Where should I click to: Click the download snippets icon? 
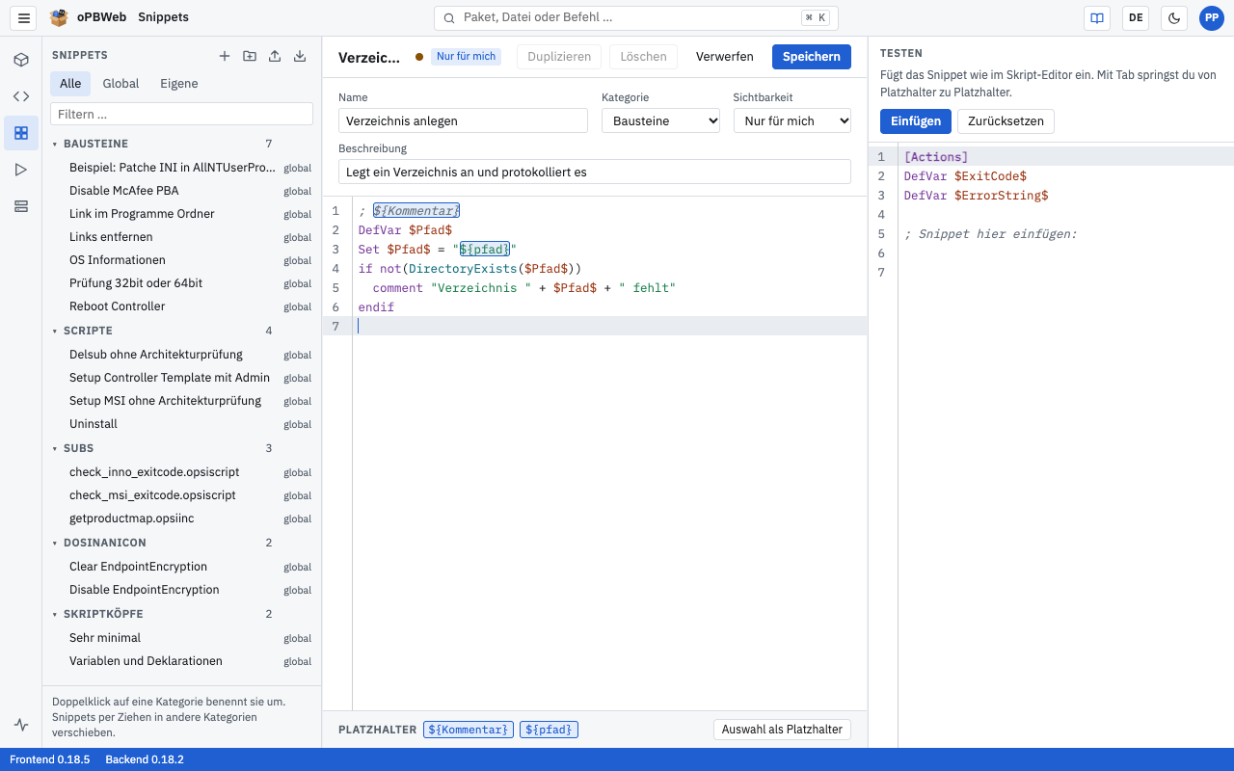[300, 56]
